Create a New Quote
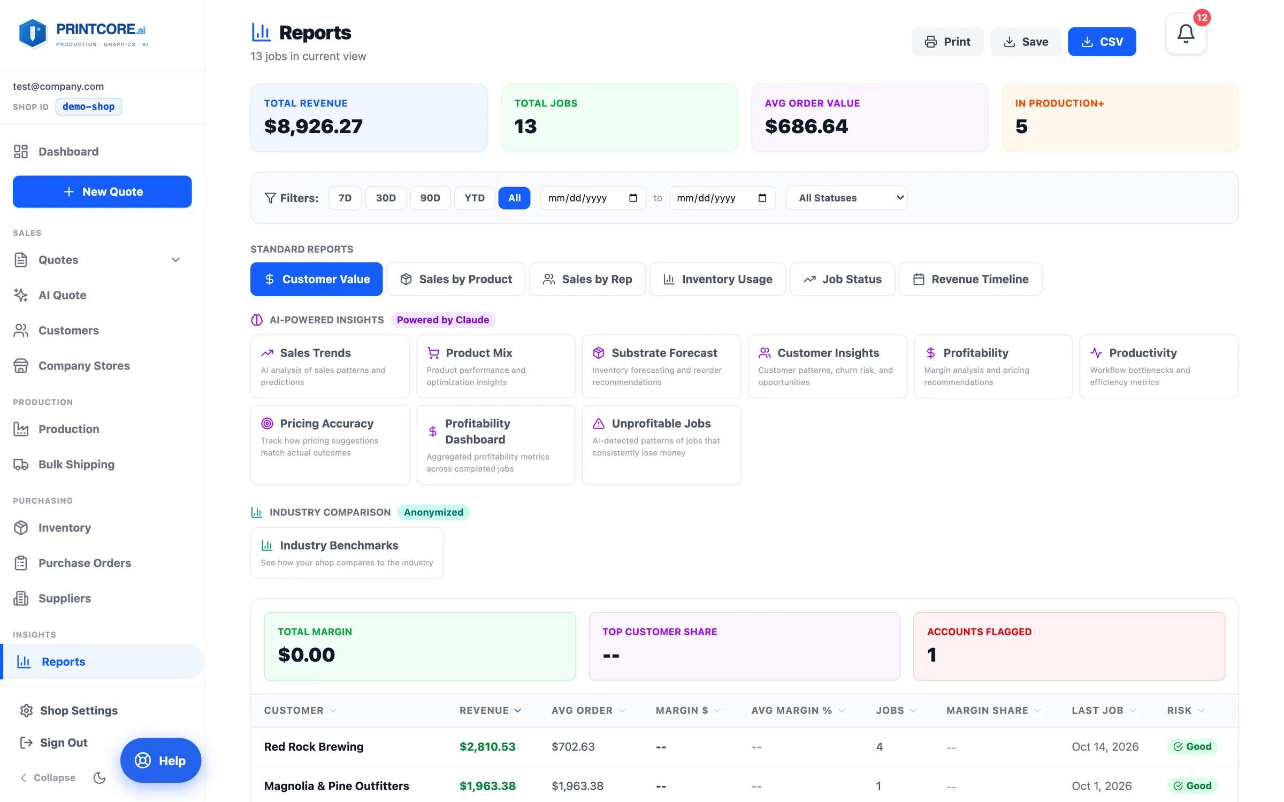The width and height of the screenshot is (1284, 802). tap(102, 191)
